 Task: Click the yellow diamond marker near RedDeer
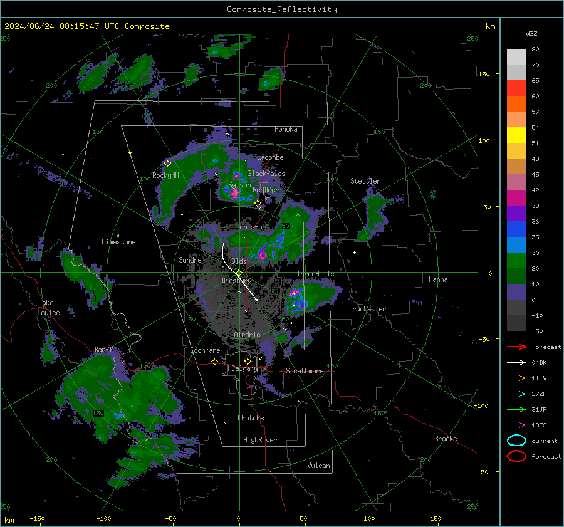258,204
